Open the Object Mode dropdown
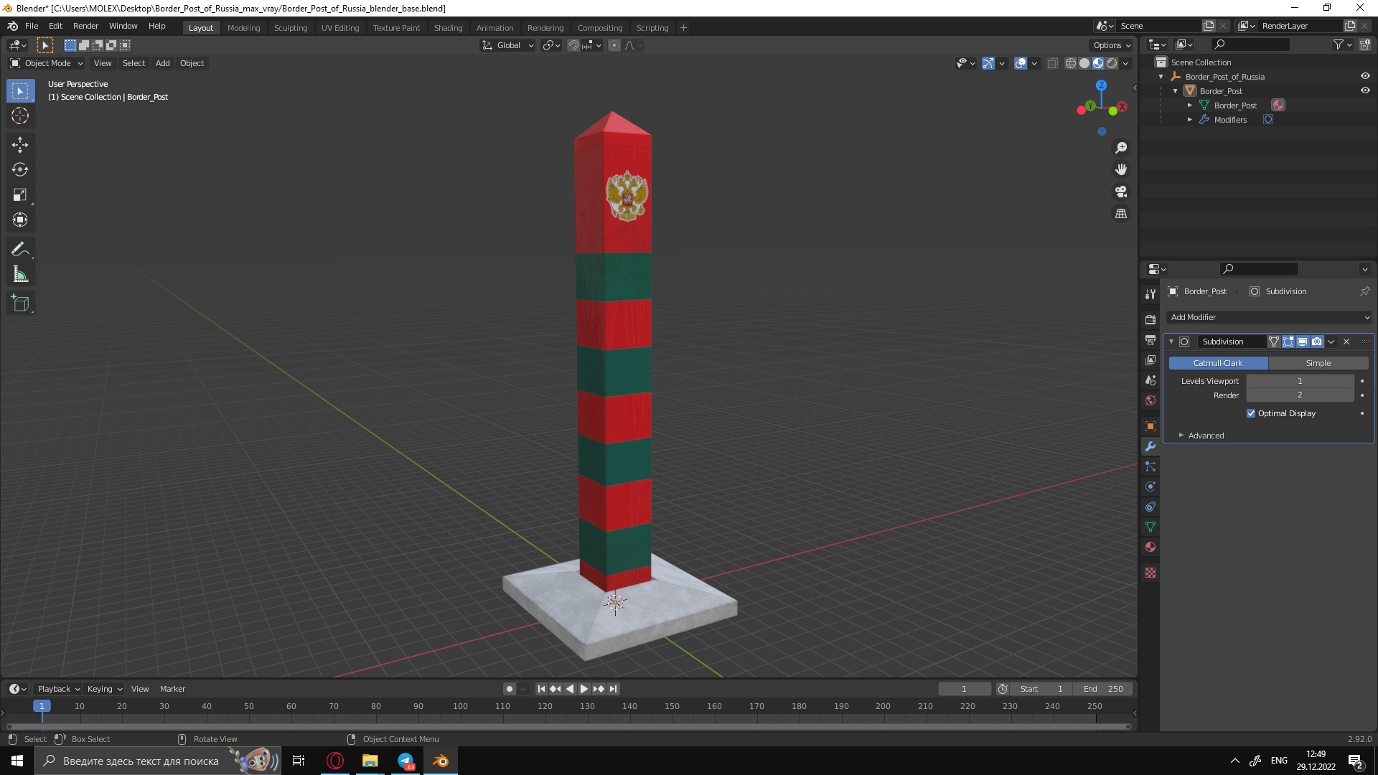 [47, 63]
